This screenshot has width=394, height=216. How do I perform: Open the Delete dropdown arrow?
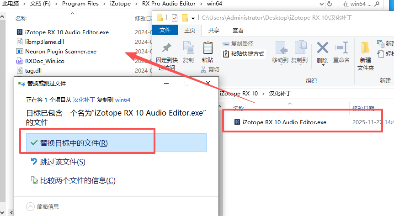click(323, 65)
